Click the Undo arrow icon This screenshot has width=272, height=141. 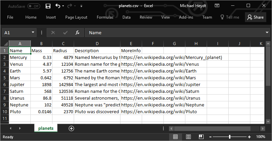point(58,6)
